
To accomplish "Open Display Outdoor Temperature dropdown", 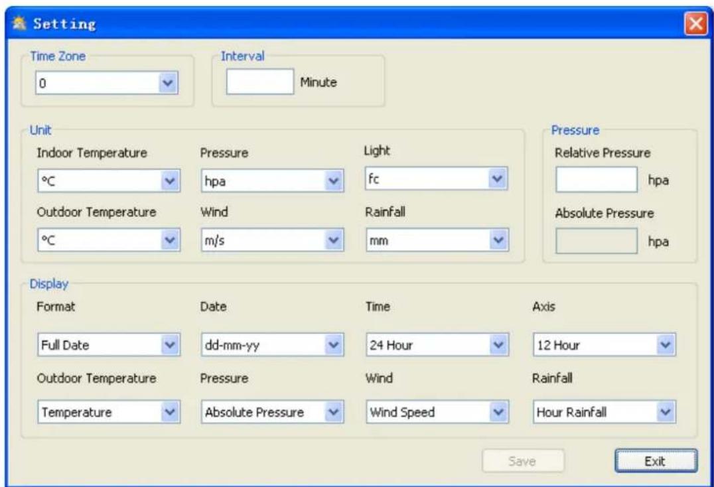I will click(171, 412).
